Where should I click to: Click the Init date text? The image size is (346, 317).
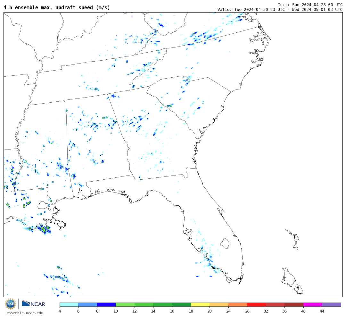pos(310,4)
